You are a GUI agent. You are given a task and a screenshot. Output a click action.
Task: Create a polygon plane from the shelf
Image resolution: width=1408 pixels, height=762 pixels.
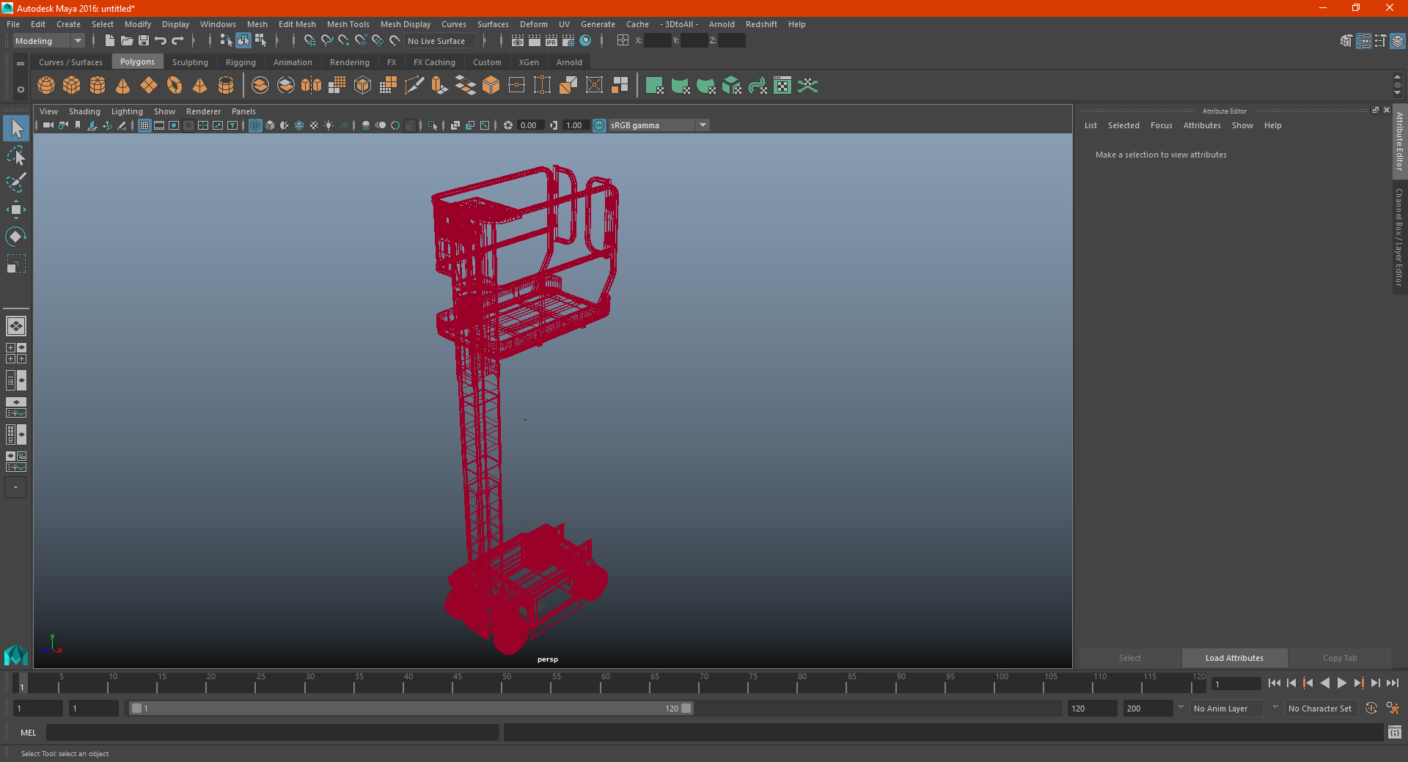149,86
